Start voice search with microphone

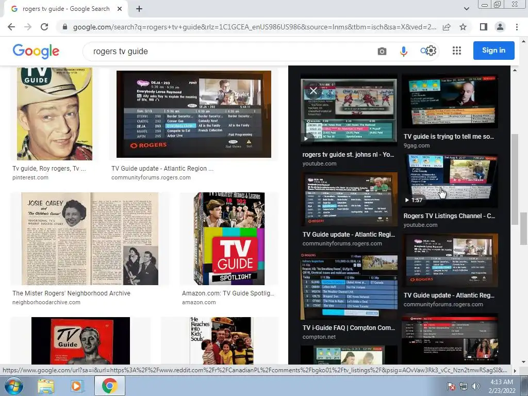(x=403, y=51)
